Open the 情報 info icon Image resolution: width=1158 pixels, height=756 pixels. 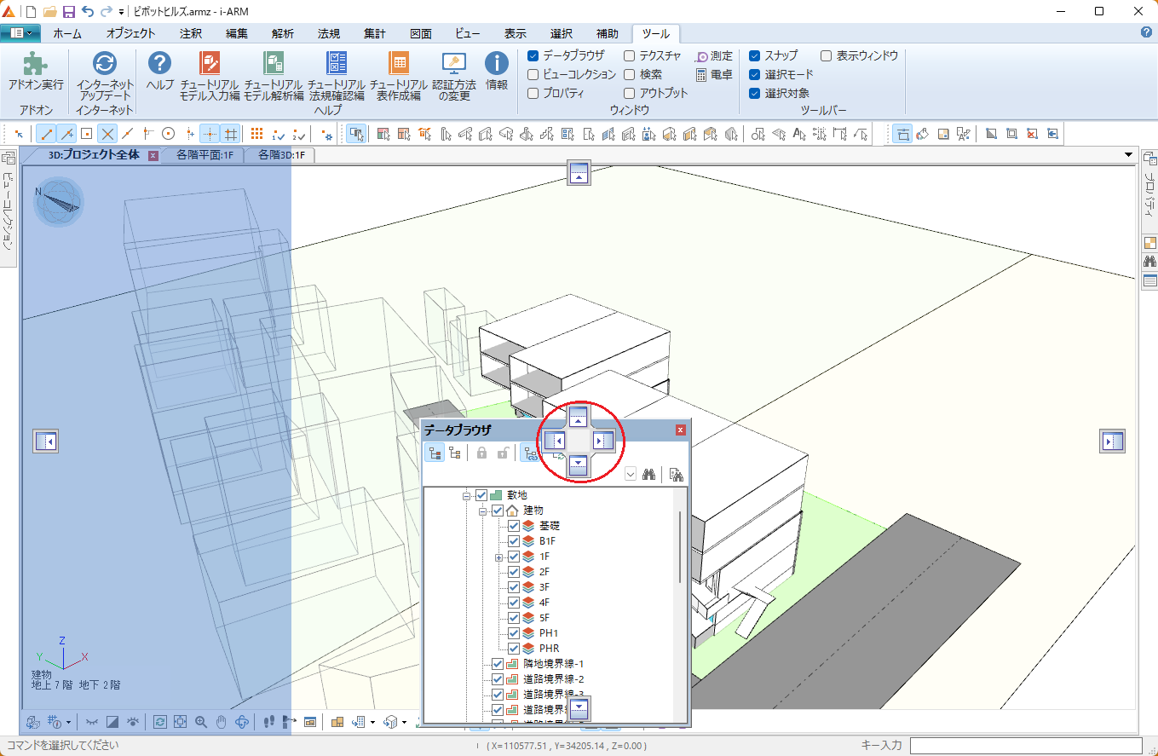pyautogui.click(x=497, y=66)
